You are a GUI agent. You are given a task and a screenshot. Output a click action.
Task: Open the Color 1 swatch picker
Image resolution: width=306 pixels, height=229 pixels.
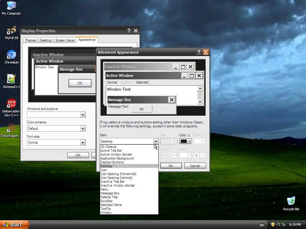click(185, 141)
